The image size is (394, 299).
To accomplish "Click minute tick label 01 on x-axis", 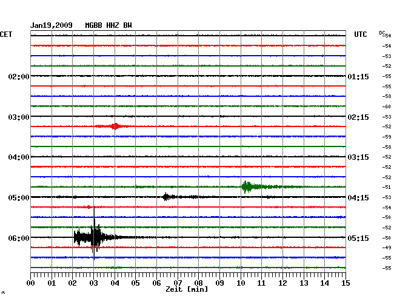I will pyautogui.click(x=52, y=283).
